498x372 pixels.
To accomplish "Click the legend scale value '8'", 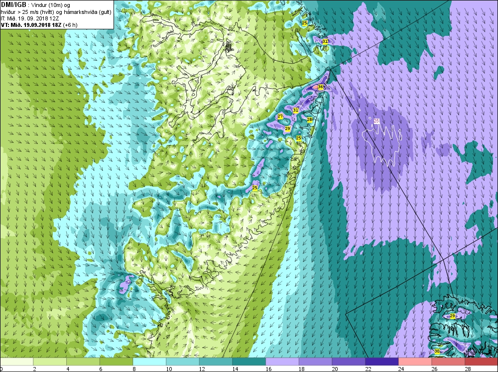I will pyautogui.click(x=134, y=369).
